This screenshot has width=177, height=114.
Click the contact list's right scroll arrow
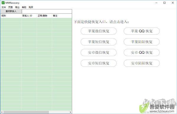pos(70,112)
